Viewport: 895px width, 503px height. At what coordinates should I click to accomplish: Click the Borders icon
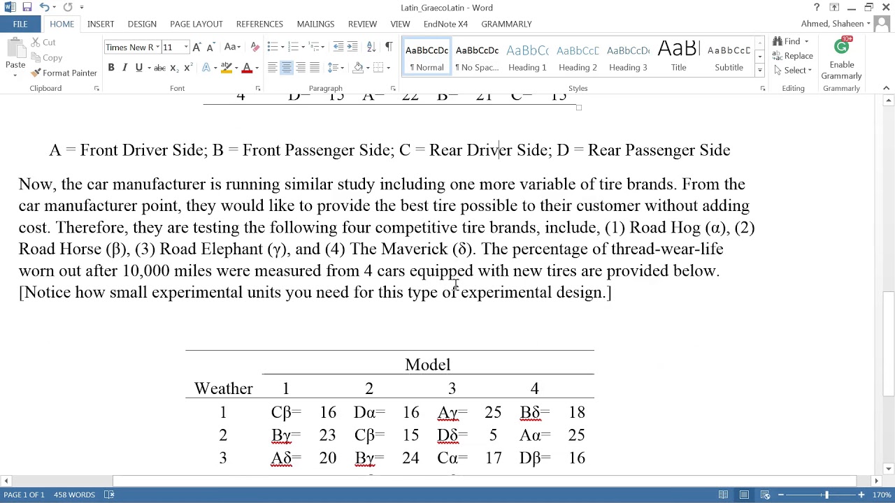[x=378, y=68]
